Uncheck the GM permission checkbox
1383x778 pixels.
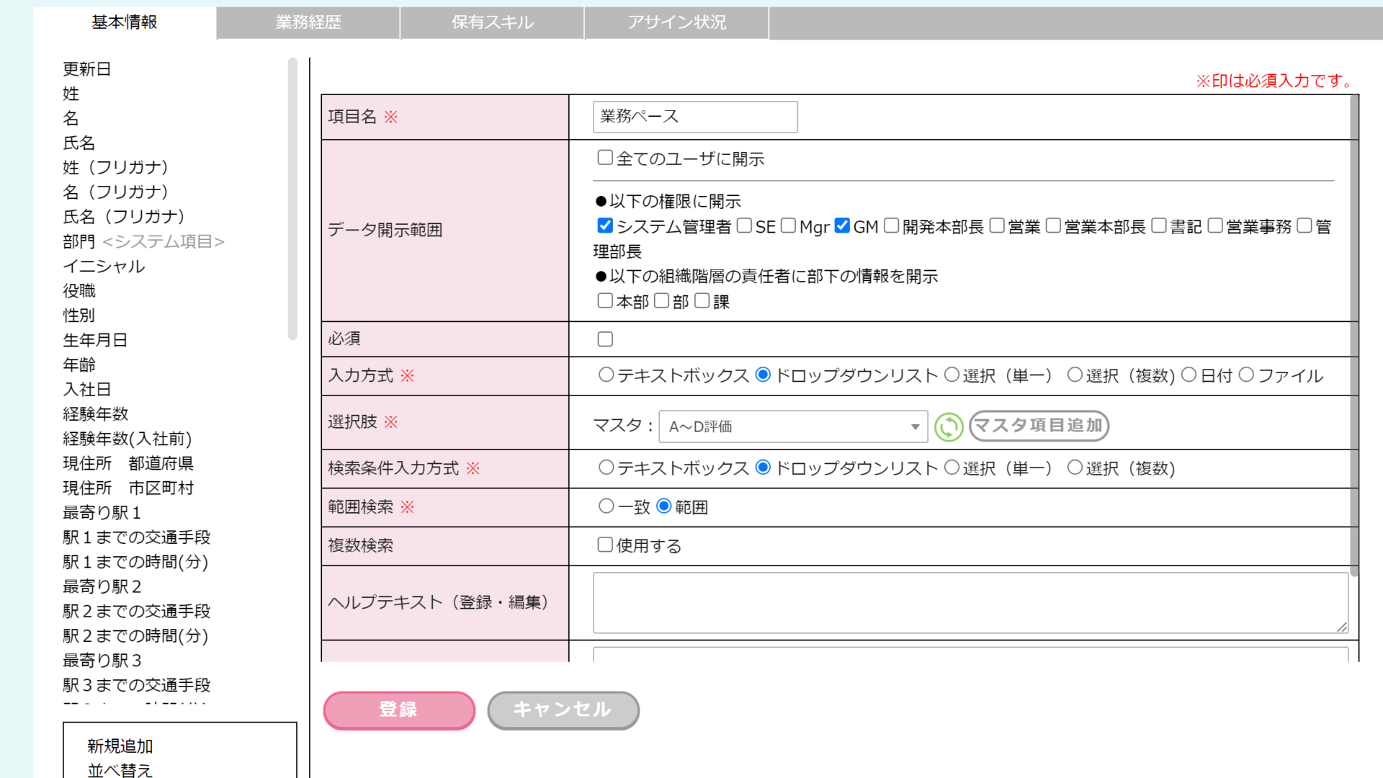click(x=842, y=226)
